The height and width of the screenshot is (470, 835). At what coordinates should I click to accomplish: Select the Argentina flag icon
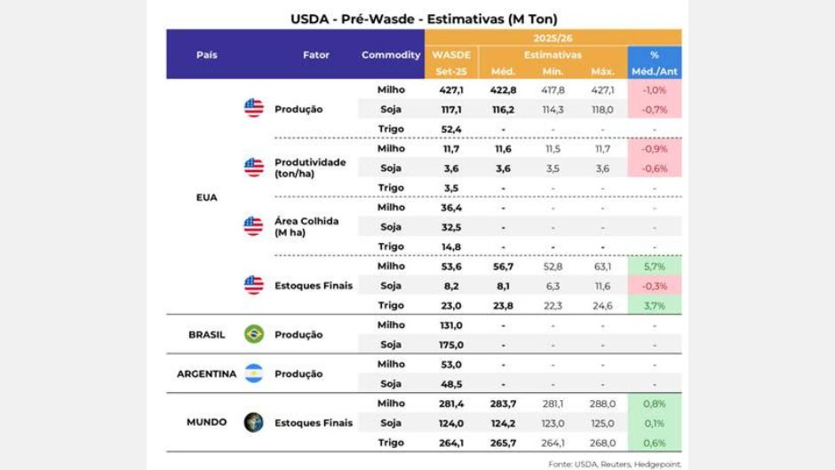click(254, 373)
